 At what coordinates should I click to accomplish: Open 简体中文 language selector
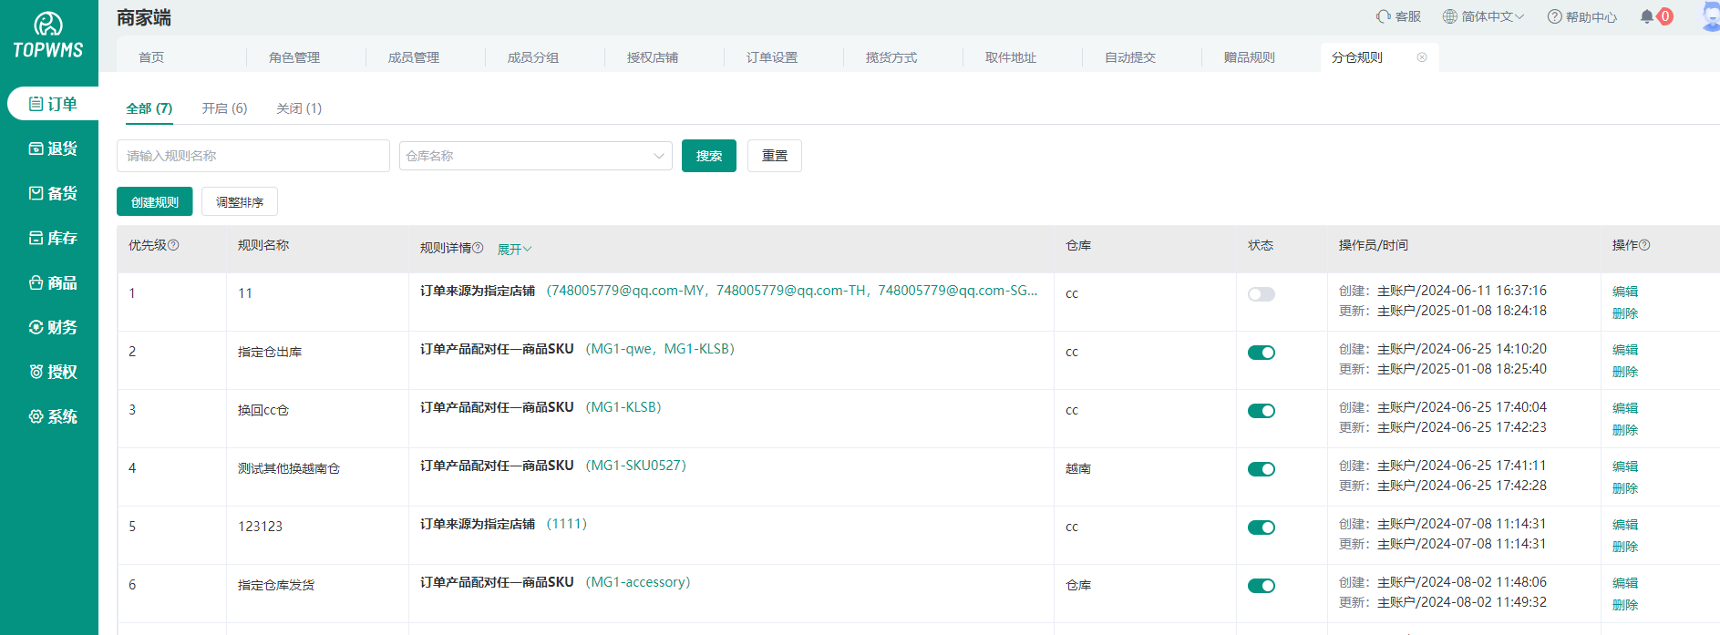tap(1483, 16)
